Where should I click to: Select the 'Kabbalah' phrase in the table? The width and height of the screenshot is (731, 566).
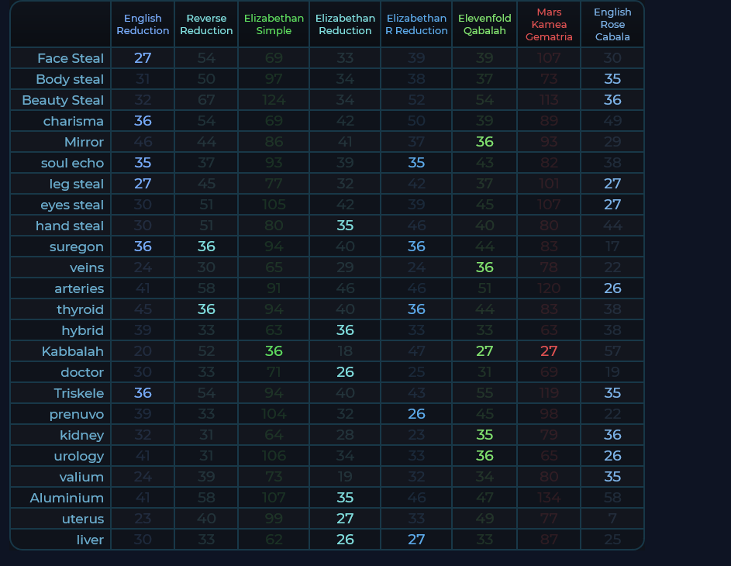coord(73,351)
